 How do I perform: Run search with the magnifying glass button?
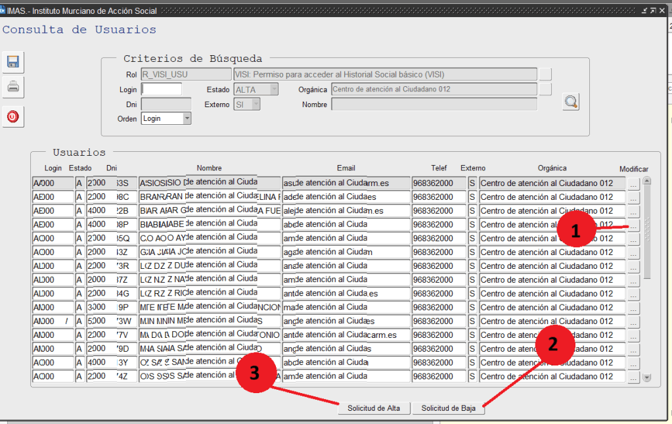571,102
